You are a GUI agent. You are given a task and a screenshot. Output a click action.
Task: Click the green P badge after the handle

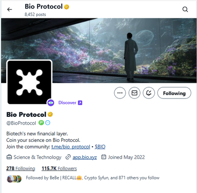coord(41,123)
